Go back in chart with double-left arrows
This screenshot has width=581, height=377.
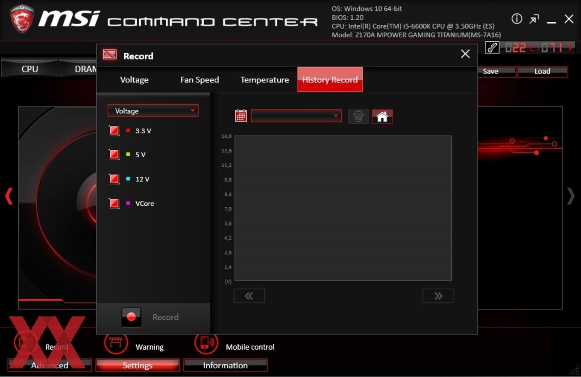[x=249, y=296]
